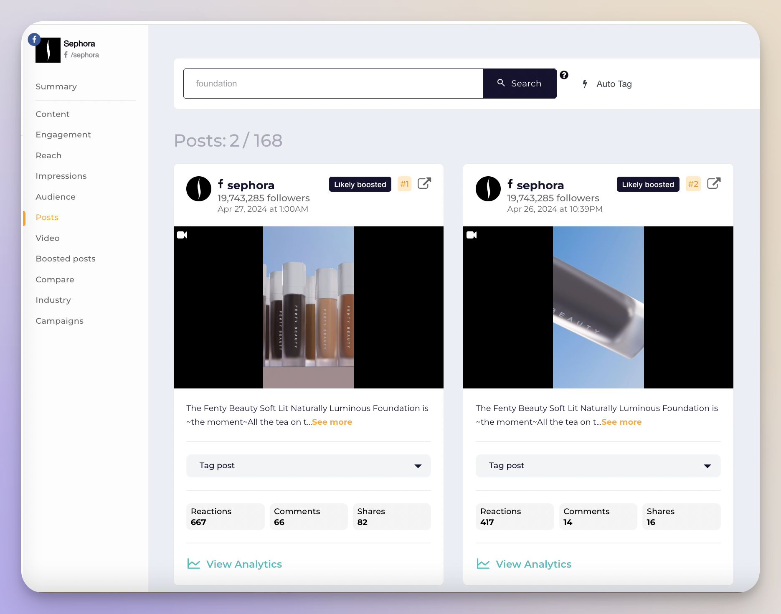Click View Analytics for post #1
Image resolution: width=781 pixels, height=614 pixels.
244,564
